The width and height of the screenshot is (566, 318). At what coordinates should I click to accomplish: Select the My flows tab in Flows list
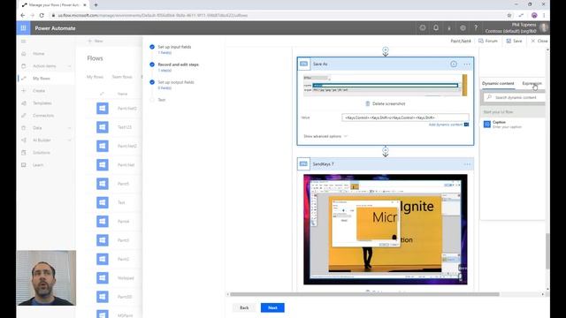[x=95, y=77]
